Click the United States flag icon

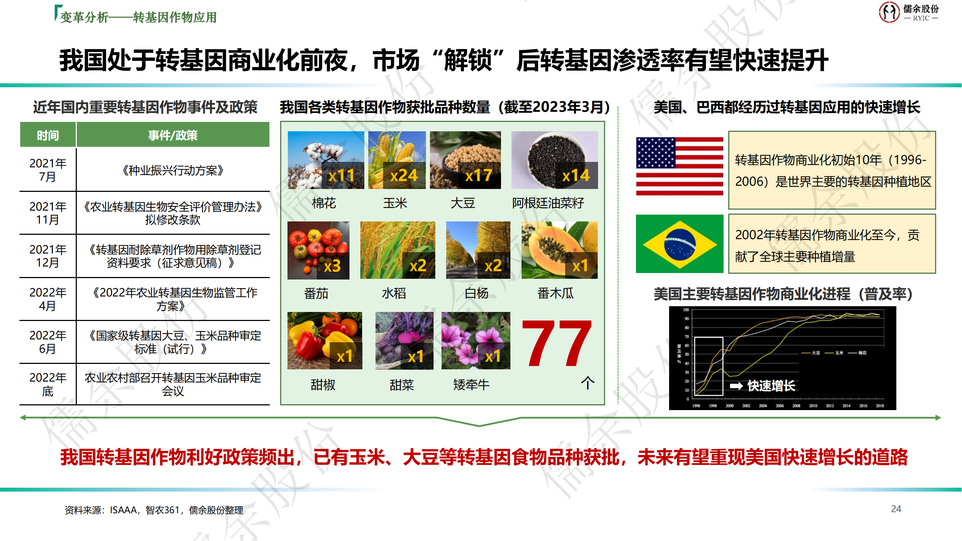(x=679, y=166)
